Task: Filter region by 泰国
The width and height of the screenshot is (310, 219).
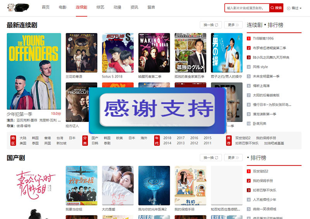Action: click(x=35, y=143)
